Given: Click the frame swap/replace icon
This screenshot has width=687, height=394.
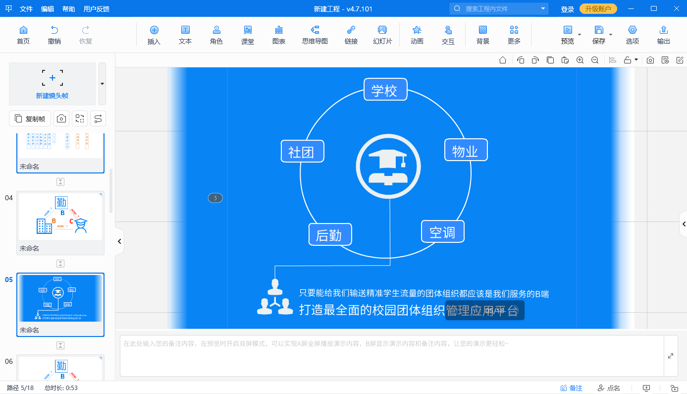Looking at the screenshot, I should pyautogui.click(x=80, y=118).
